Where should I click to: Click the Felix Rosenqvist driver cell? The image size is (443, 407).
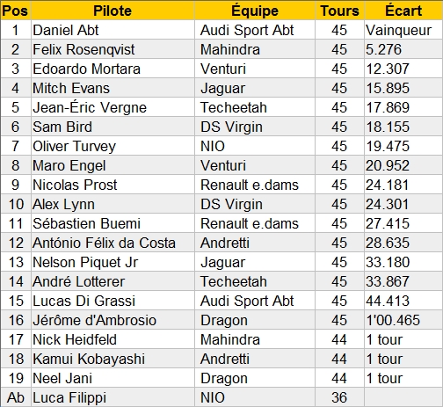[113, 49]
